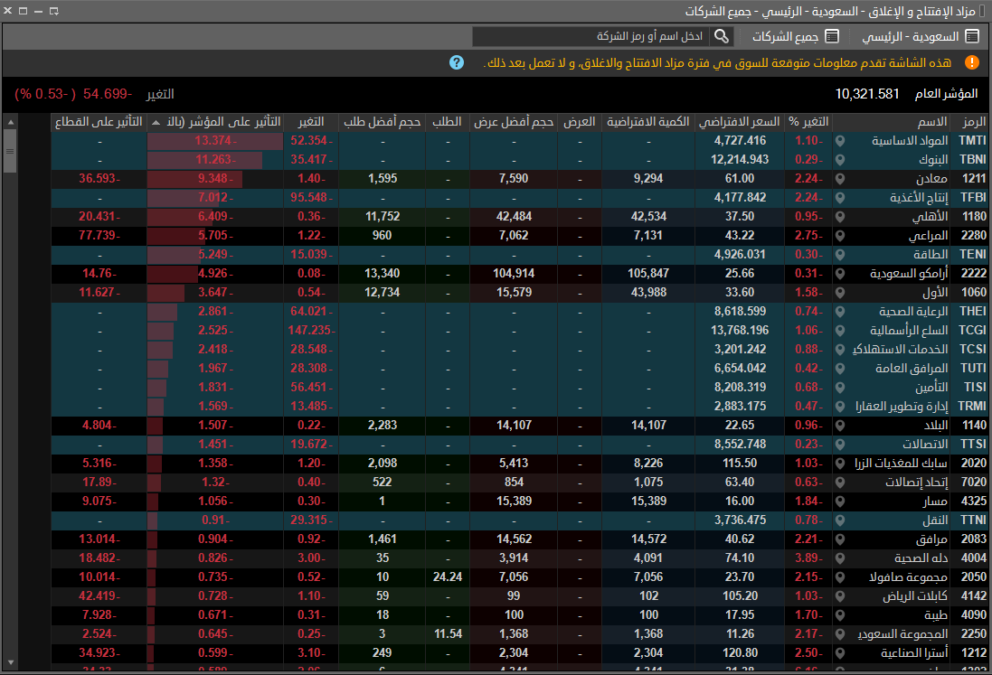Click location pin icon in معادن row
The width and height of the screenshot is (992, 675).
tap(839, 179)
